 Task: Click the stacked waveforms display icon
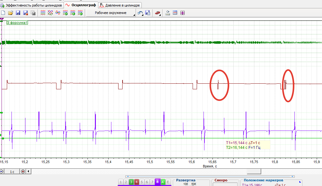43,13
